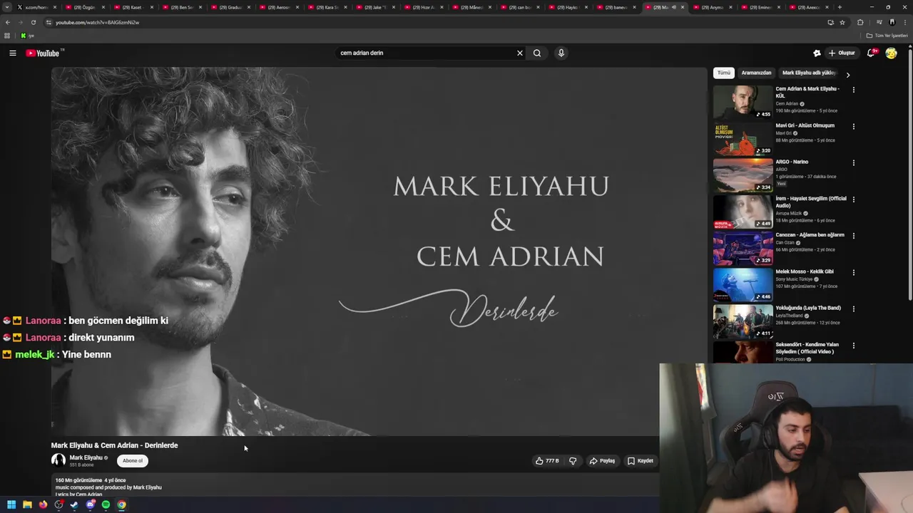Open the Windows Start menu

coord(11,504)
